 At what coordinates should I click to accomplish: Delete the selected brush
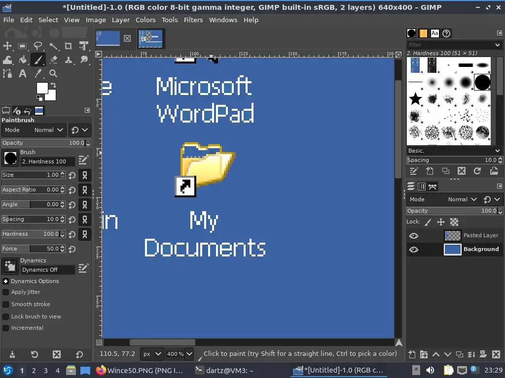click(462, 171)
